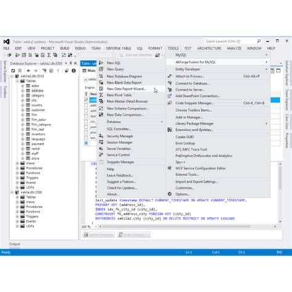Screen dimensions: 292x292
Task: Click the New Data Comparison icon
Action: tap(101, 115)
